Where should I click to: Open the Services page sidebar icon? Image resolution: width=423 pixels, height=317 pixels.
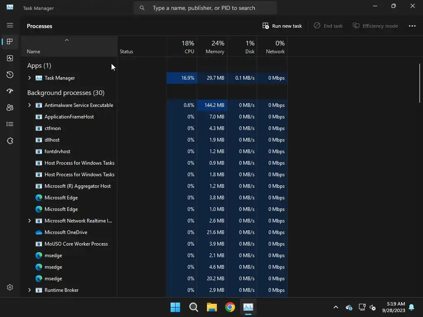(x=10, y=141)
